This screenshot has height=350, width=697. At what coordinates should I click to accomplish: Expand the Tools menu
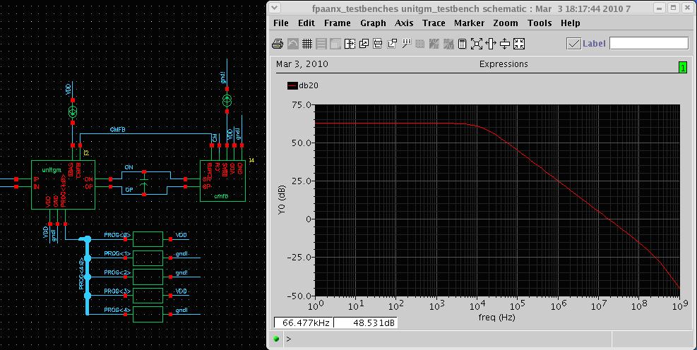[540, 23]
